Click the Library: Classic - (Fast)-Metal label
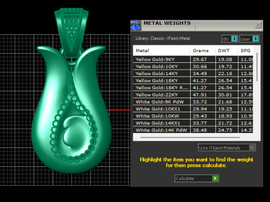Viewport: 270px width, 202px height. (163, 38)
